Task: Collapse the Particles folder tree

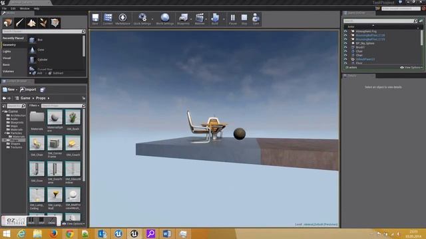Action: [5, 133]
